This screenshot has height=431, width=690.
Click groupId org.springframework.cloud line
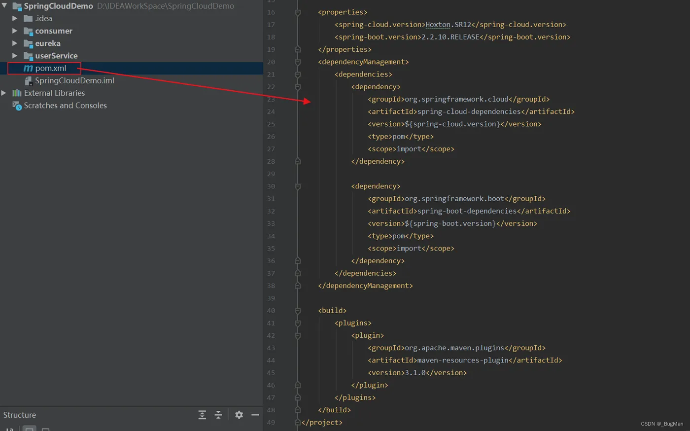458,99
